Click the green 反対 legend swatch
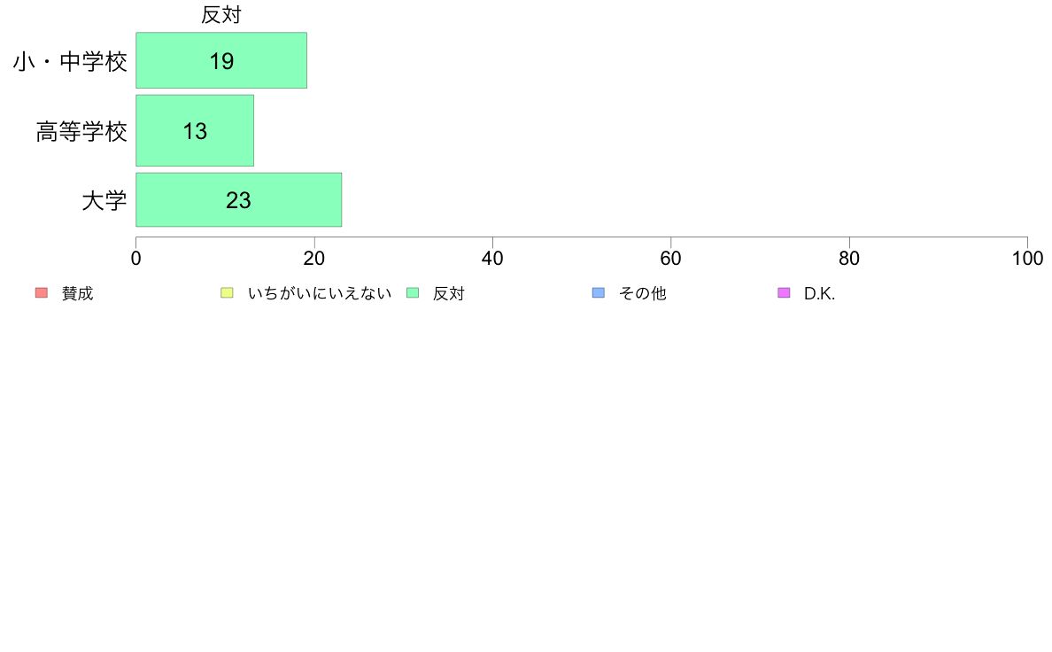The image size is (1052, 652). 413,292
